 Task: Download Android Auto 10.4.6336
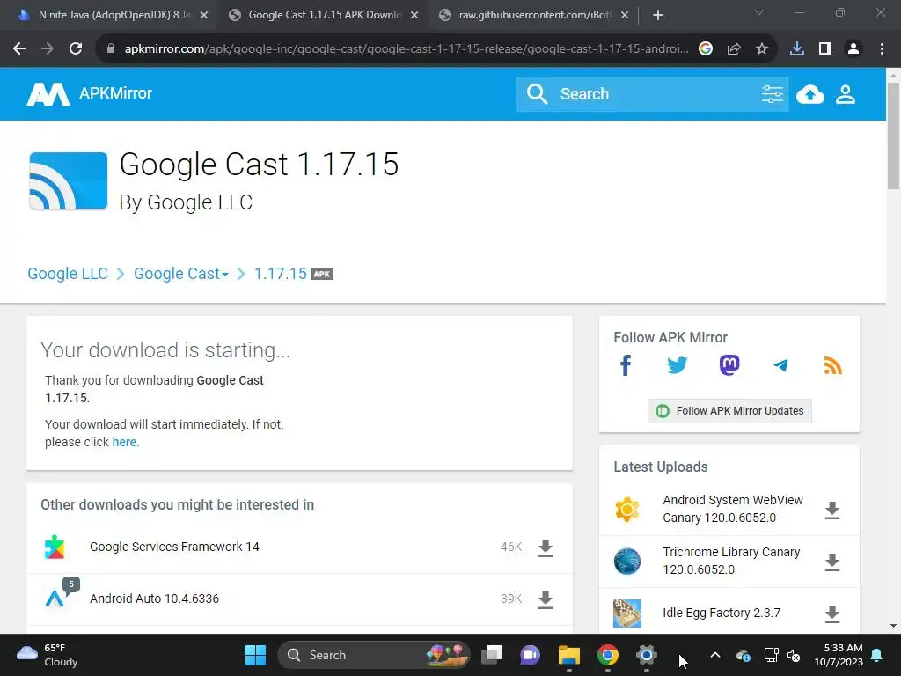(x=546, y=599)
